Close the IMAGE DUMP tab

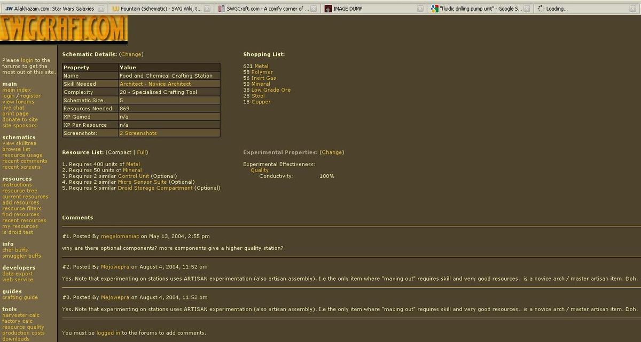click(420, 9)
